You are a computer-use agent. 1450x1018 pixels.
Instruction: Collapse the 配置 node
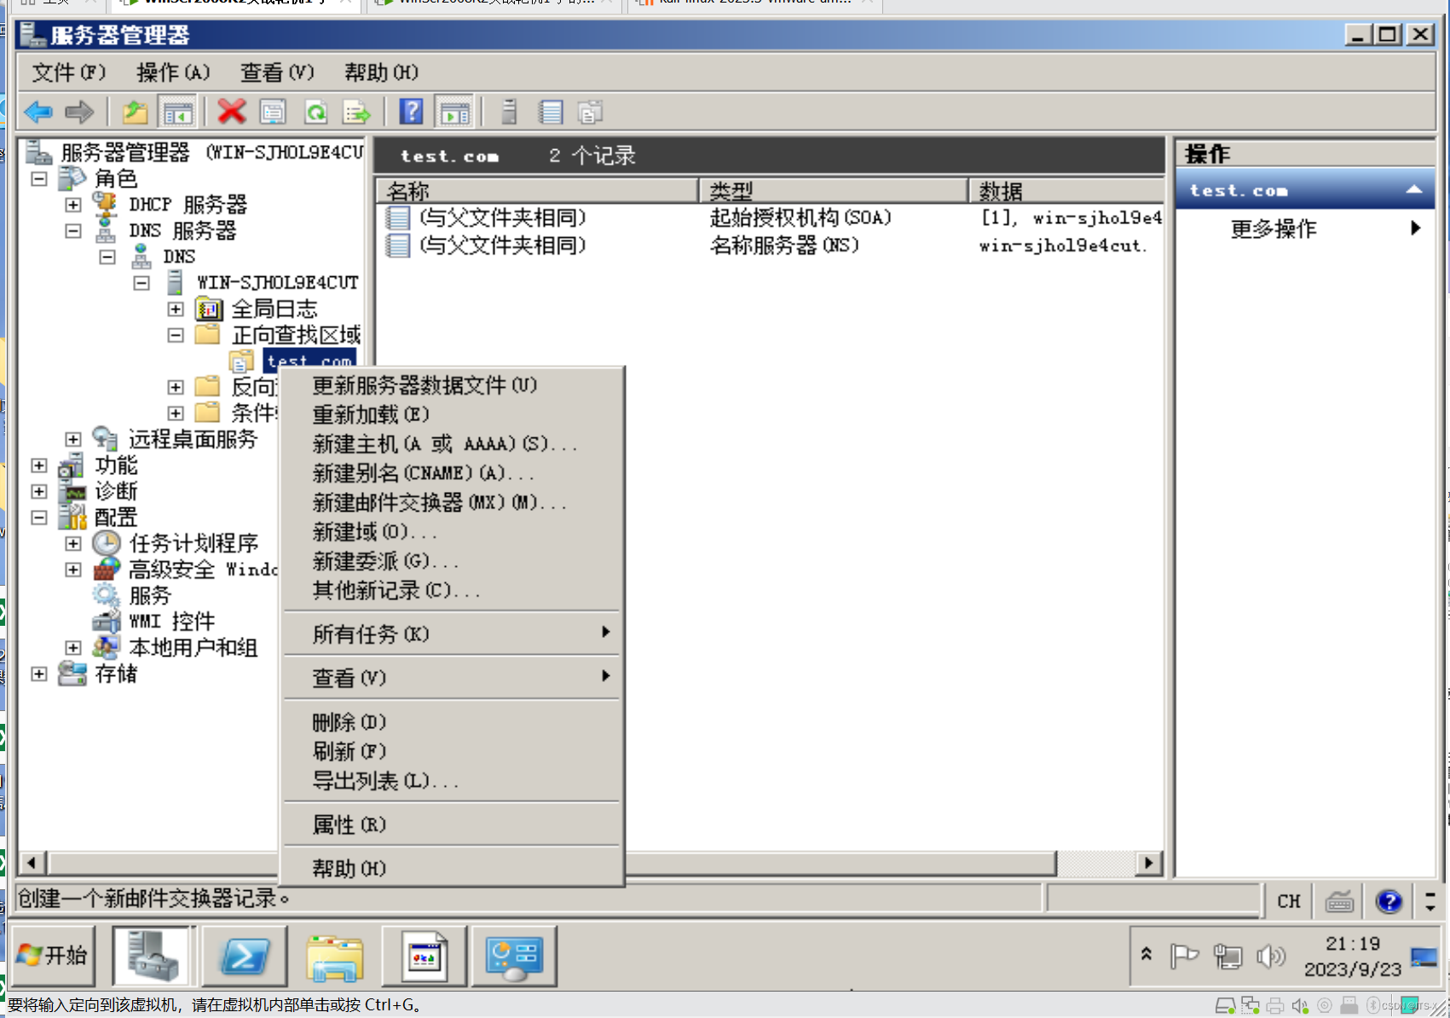pyautogui.click(x=39, y=518)
